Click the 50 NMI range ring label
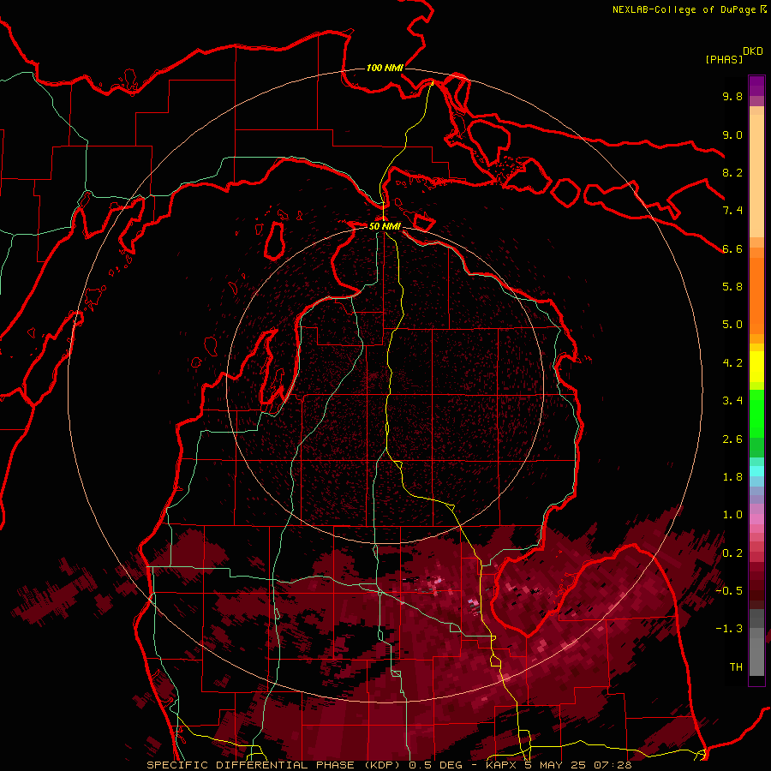771x771 pixels. [385, 226]
